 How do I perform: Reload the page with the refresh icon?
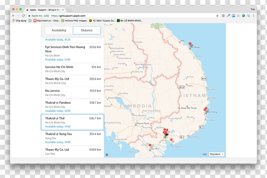tap(23, 16)
